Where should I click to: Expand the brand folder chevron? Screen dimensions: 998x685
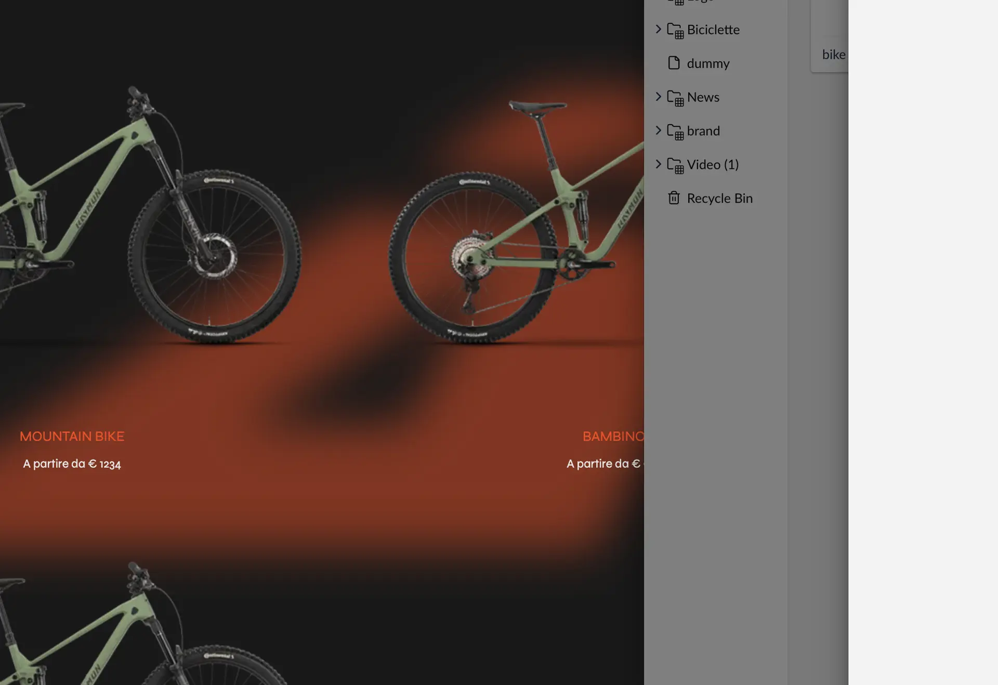click(658, 130)
